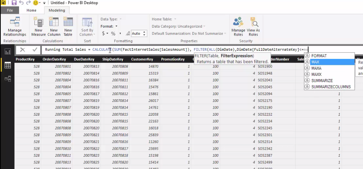Create a New Measure
Viewport: 363px width, 169px height.
pos(38,26)
